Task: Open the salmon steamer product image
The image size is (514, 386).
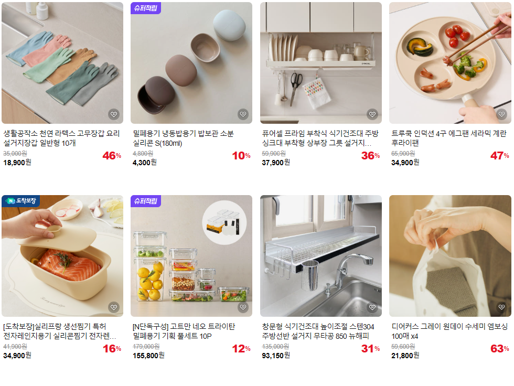Action: (62, 256)
